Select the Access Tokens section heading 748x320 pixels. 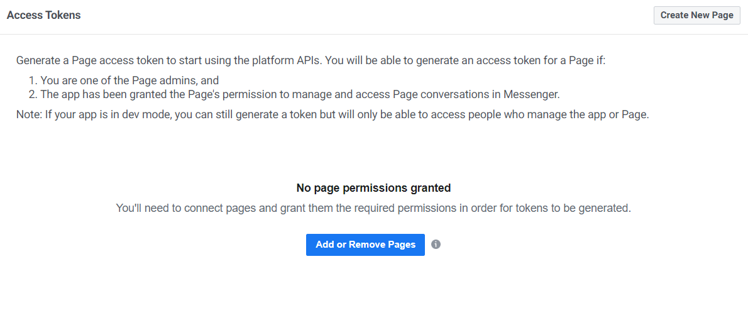pos(43,15)
